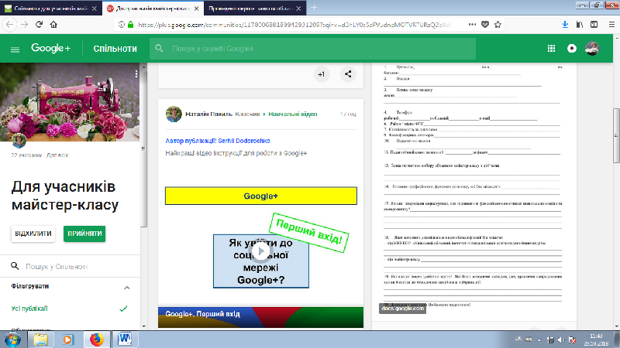The width and height of the screenshot is (620, 348).
Task: Switch to Firefox in the taskbar
Action: pos(96,339)
